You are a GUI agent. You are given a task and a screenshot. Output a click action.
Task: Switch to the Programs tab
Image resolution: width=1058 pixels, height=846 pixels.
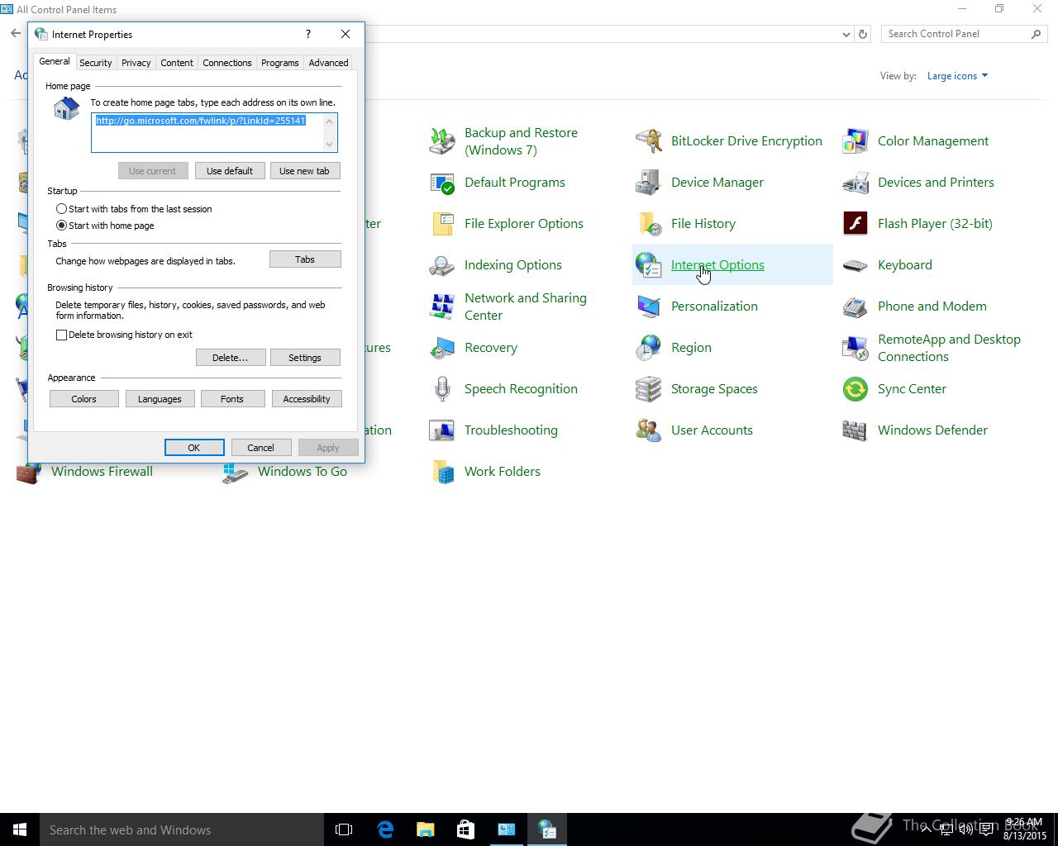point(280,63)
